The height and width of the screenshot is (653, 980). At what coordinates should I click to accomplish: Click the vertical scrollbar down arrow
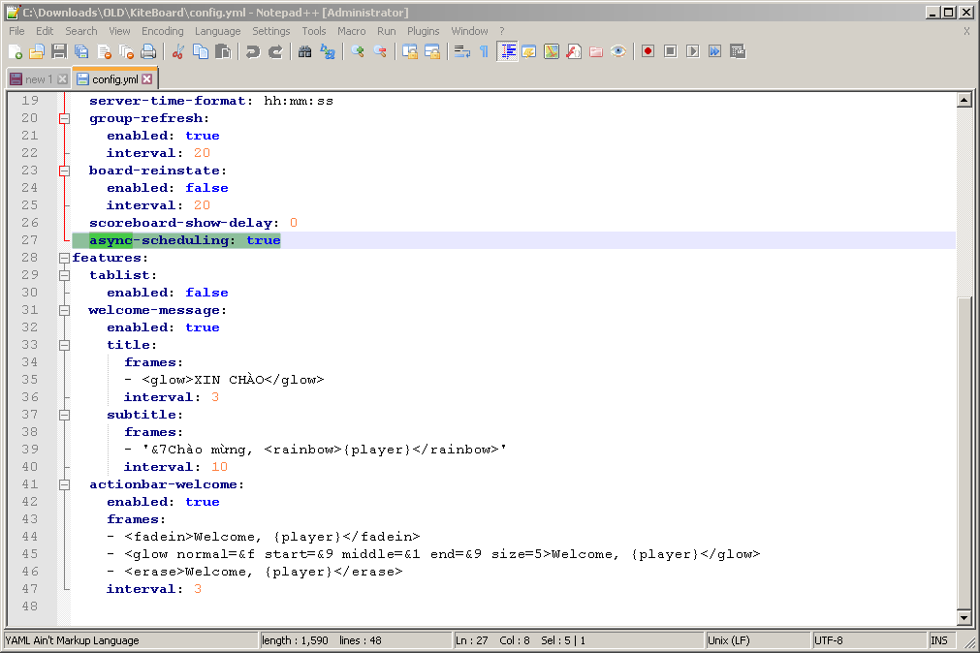coord(964,617)
